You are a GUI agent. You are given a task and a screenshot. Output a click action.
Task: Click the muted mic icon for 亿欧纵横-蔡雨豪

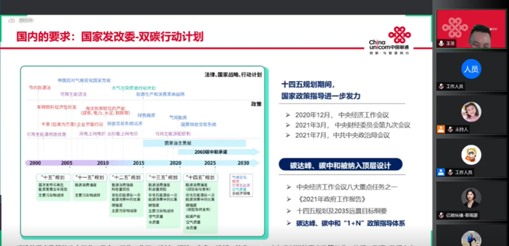(x=441, y=215)
